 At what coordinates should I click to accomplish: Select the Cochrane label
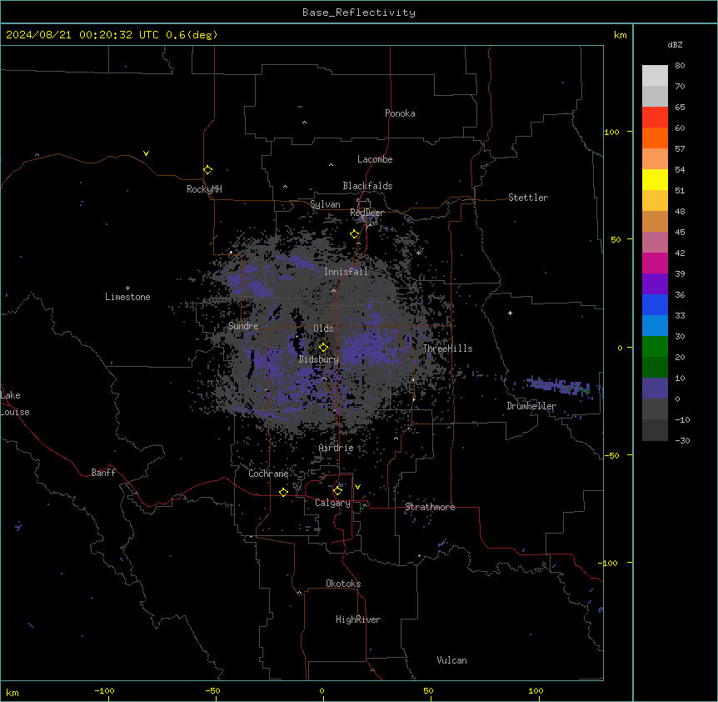(x=268, y=474)
